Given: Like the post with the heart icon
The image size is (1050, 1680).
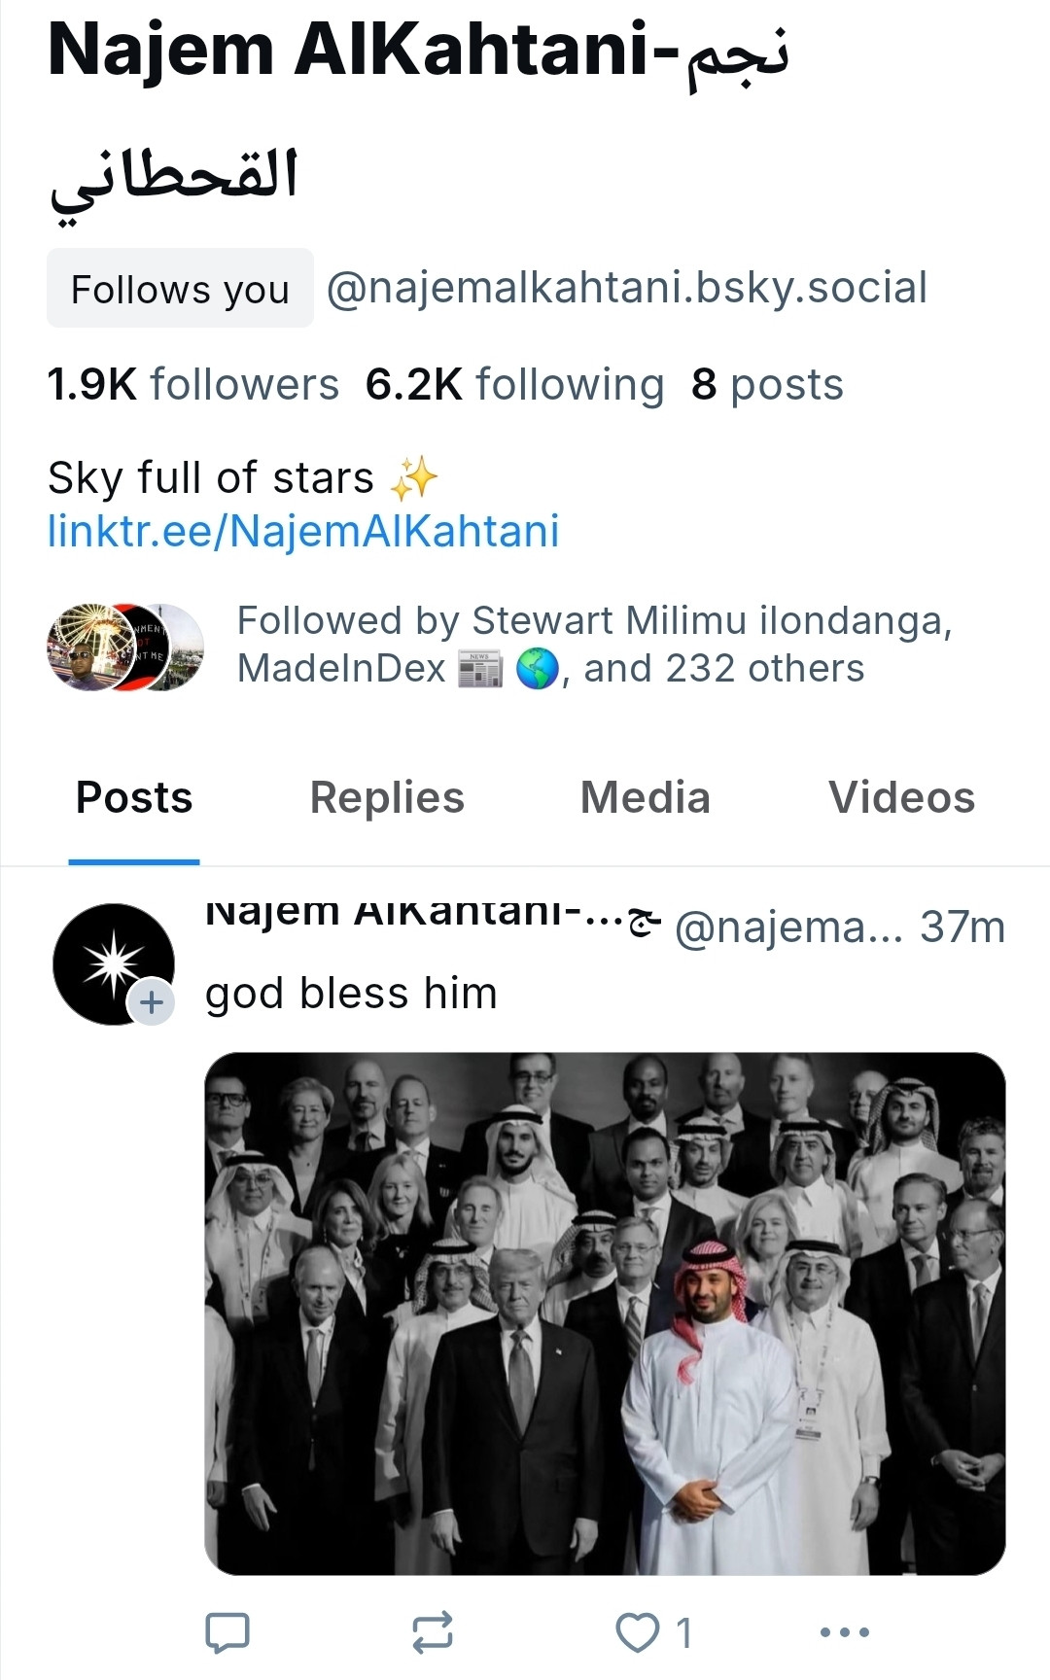Looking at the screenshot, I should (x=638, y=1632).
